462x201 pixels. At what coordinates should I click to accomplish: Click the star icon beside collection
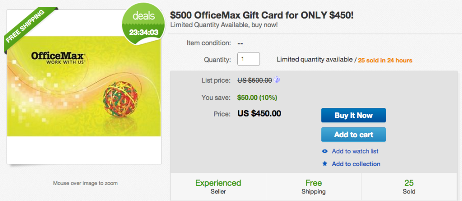pos(324,164)
